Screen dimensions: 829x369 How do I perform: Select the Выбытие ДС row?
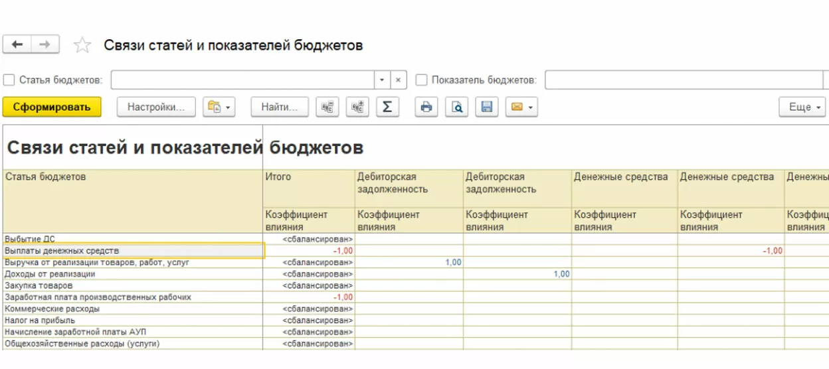pyautogui.click(x=133, y=239)
